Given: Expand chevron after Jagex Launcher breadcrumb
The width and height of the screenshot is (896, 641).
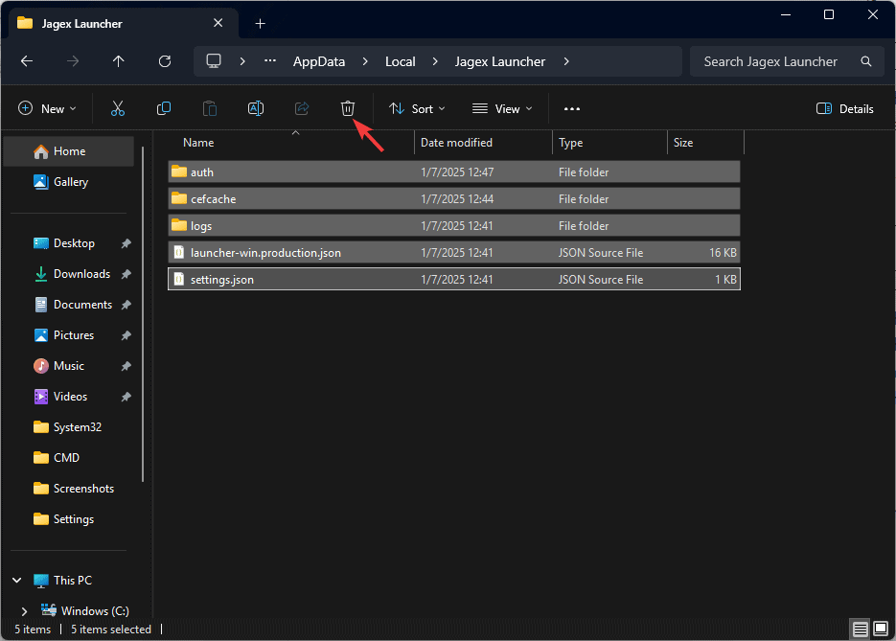Looking at the screenshot, I should click(566, 61).
